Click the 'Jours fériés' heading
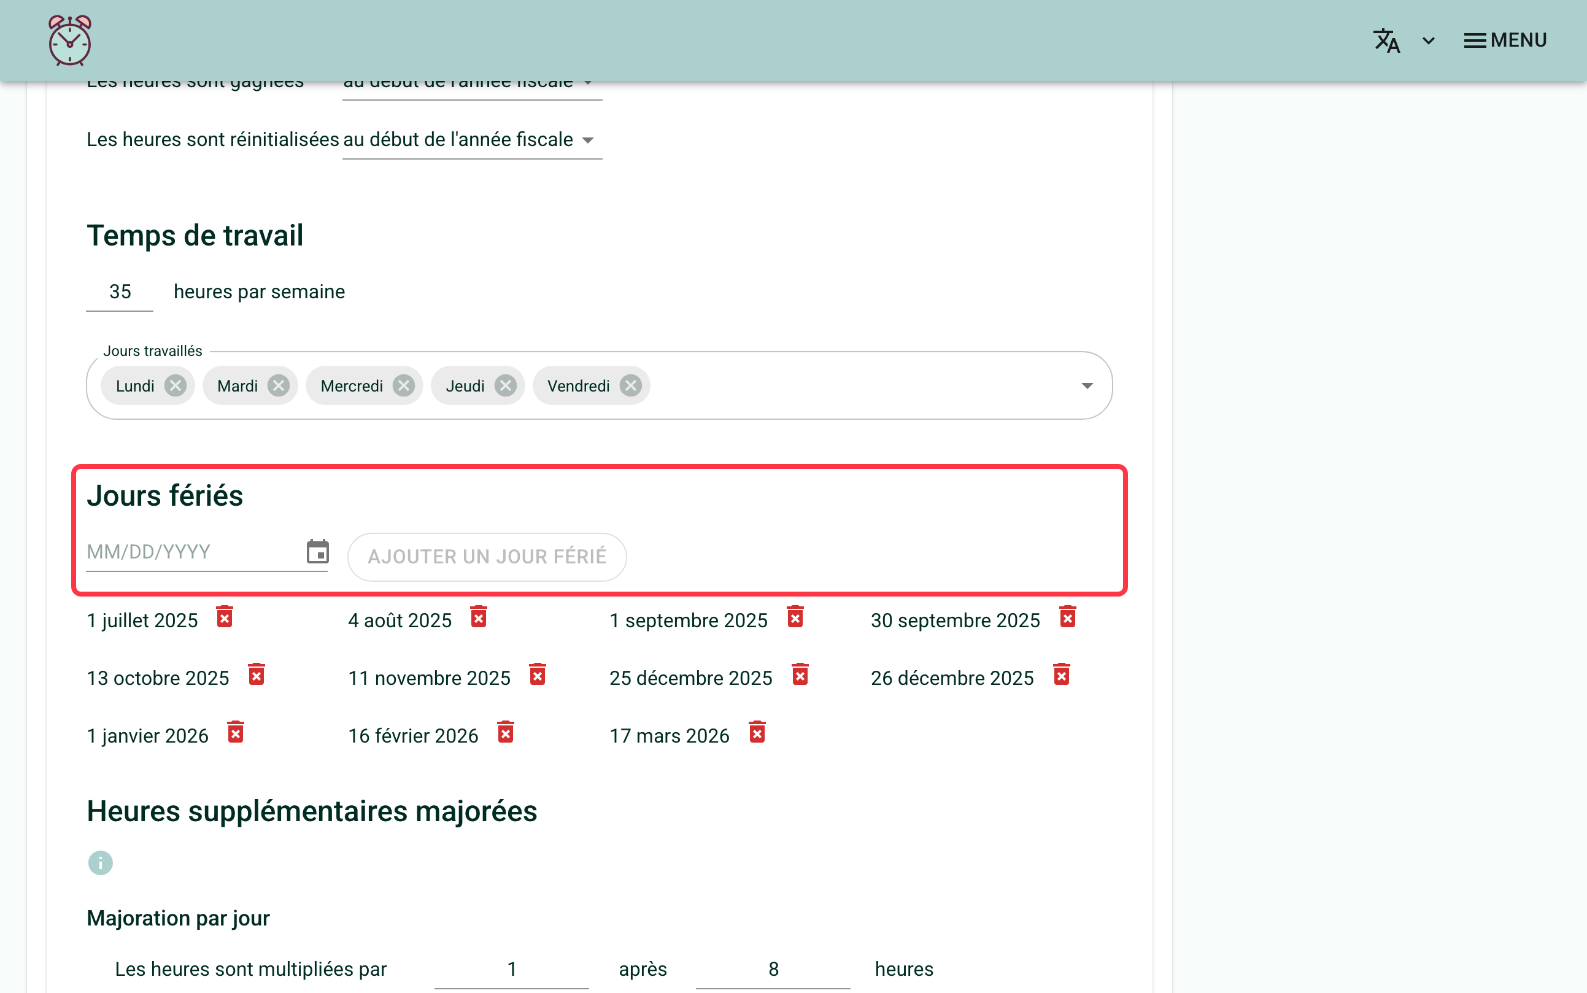 click(165, 496)
